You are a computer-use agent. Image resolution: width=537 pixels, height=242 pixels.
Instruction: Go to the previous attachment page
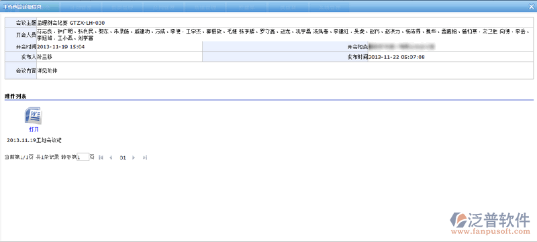[x=111, y=158]
